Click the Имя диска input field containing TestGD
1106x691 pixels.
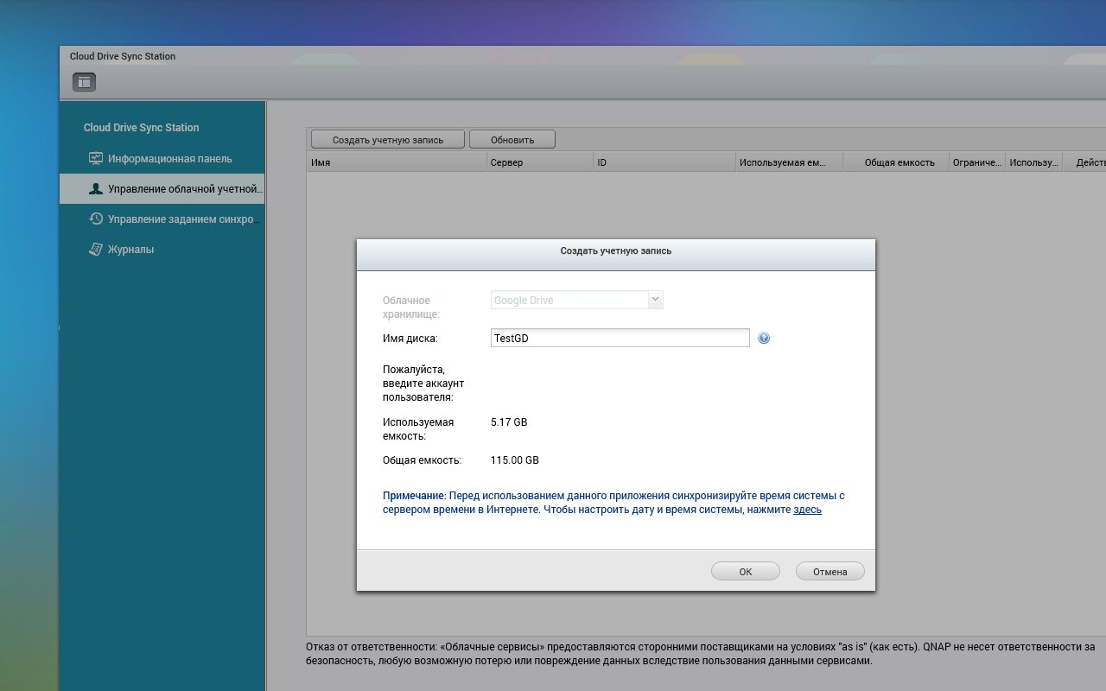620,338
